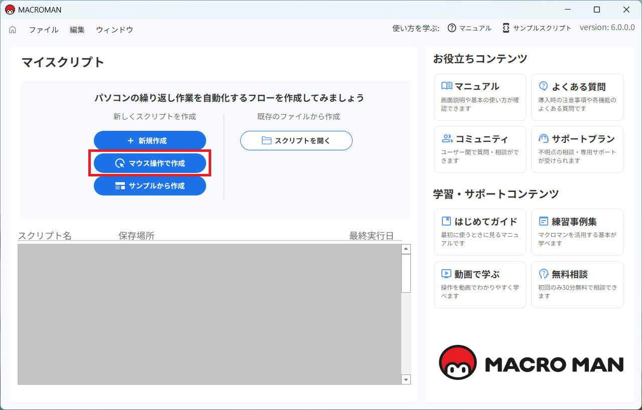This screenshot has height=410, width=642.
Task: Open the よくある質問 card
Action: point(577,97)
